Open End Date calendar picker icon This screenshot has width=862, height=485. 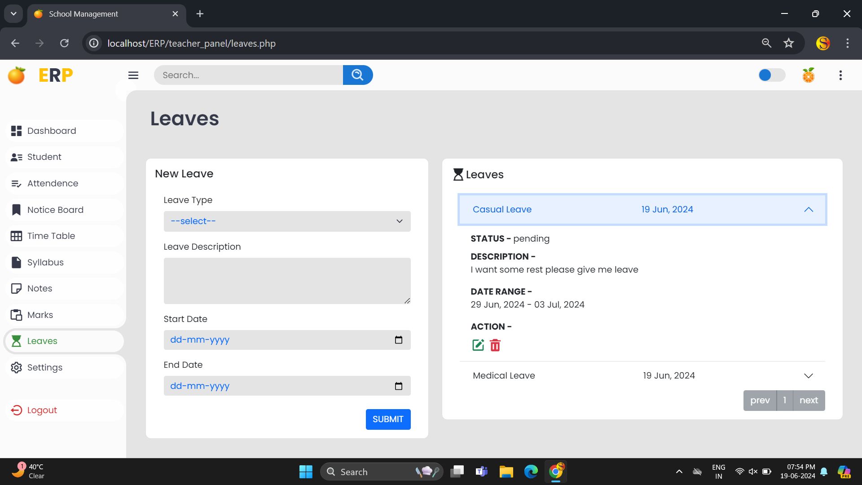coord(398,386)
